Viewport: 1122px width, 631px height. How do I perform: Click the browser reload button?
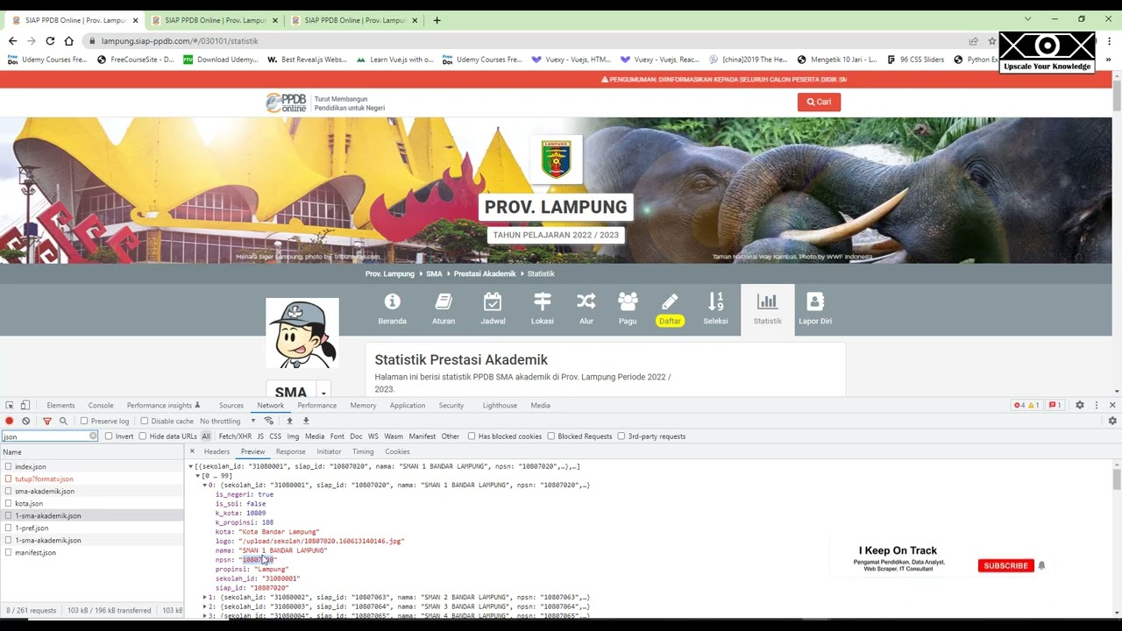pyautogui.click(x=50, y=41)
